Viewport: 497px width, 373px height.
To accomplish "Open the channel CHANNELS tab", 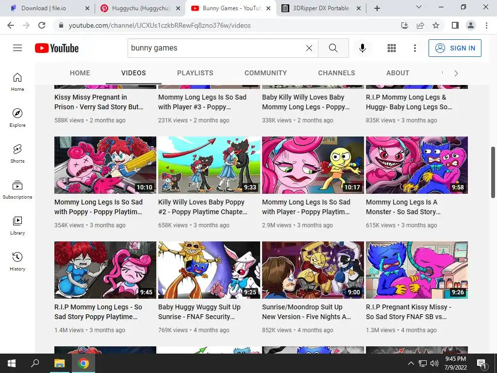I will (x=337, y=73).
